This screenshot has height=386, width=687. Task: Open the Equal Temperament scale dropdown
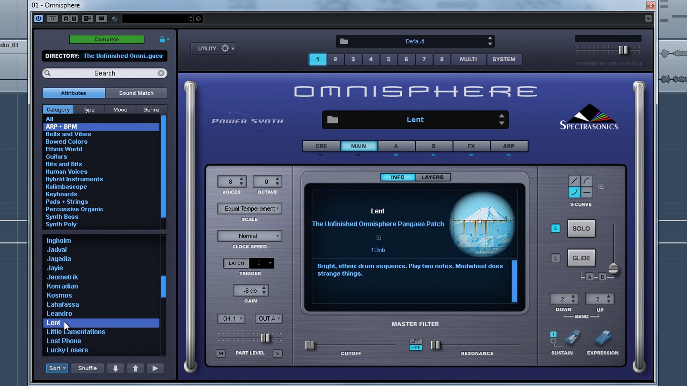pyautogui.click(x=250, y=209)
